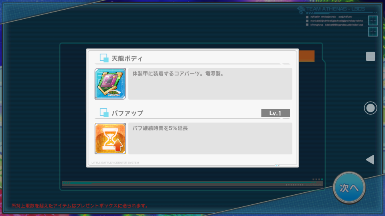Click the Lv.1 level badge
Image resolution: width=385 pixels, height=216 pixels.
point(276,113)
